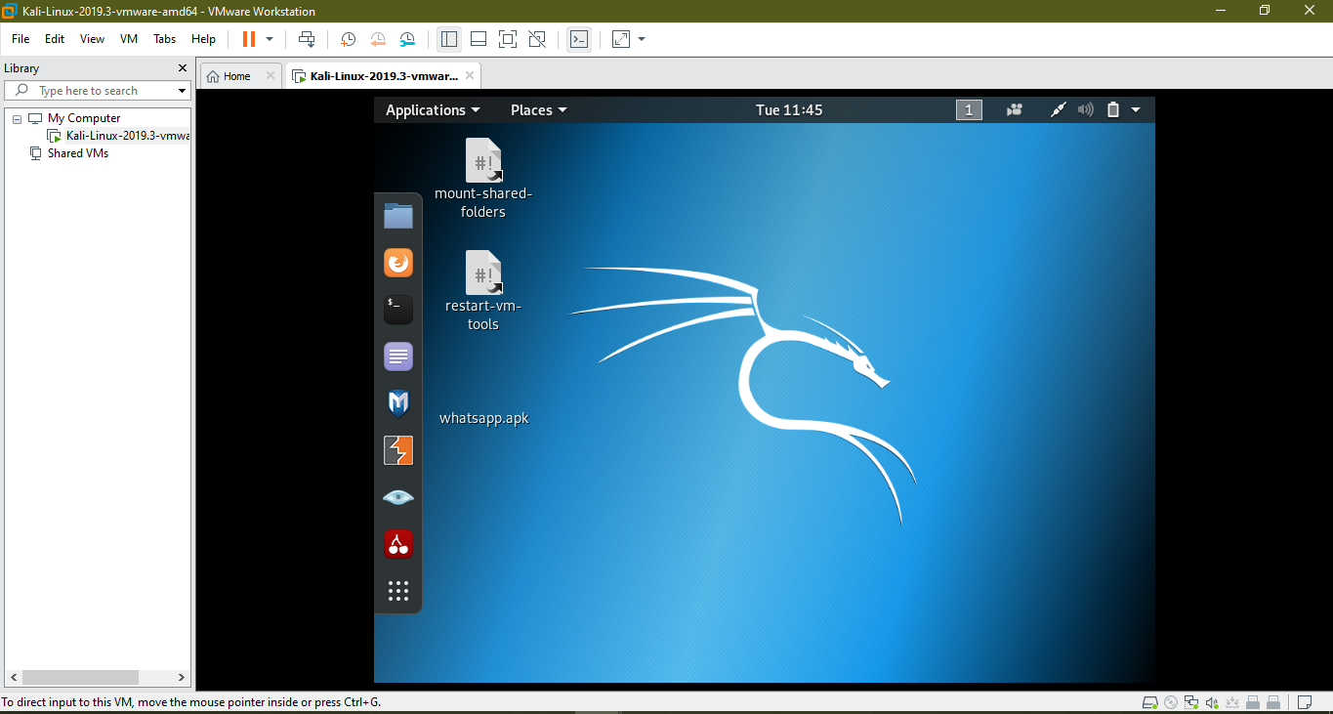
Task: Click the orange Suspend (pause) VM button
Action: (x=248, y=39)
